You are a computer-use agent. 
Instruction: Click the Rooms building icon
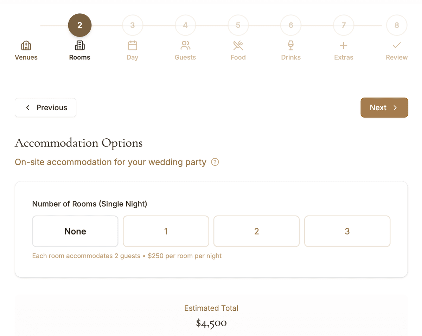pyautogui.click(x=79, y=45)
